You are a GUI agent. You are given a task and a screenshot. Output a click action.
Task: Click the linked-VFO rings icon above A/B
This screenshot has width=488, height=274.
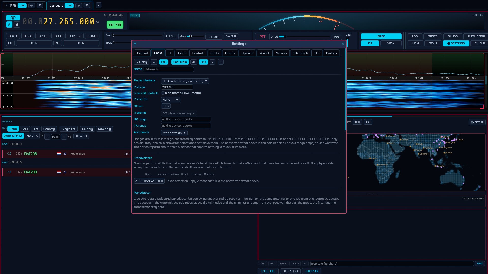coord(13,18)
